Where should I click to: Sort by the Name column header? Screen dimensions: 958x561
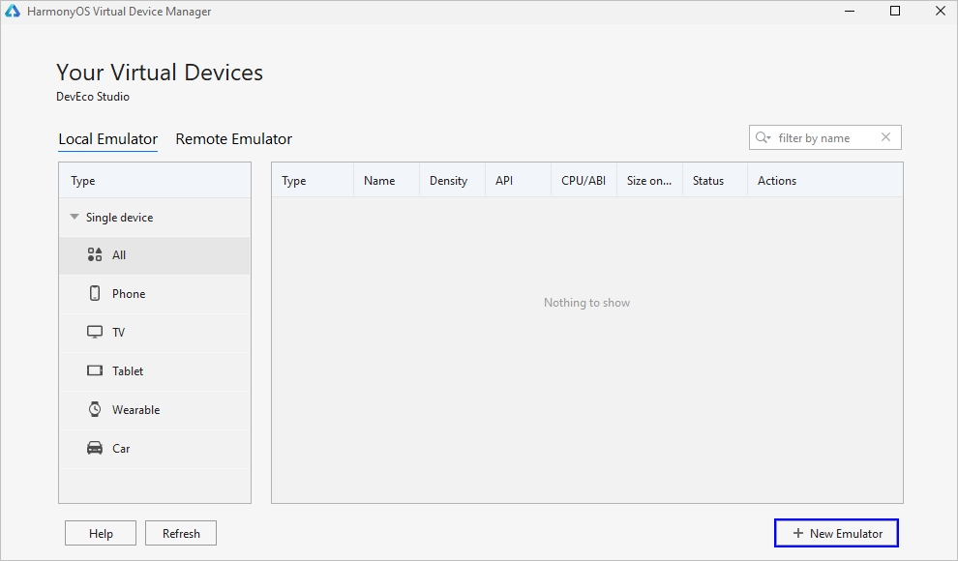tap(379, 181)
